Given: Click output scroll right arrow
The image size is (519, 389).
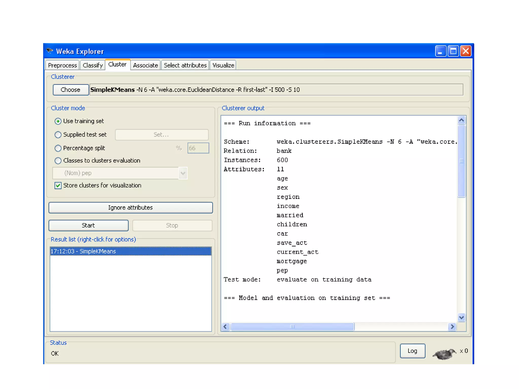Looking at the screenshot, I should click(452, 327).
